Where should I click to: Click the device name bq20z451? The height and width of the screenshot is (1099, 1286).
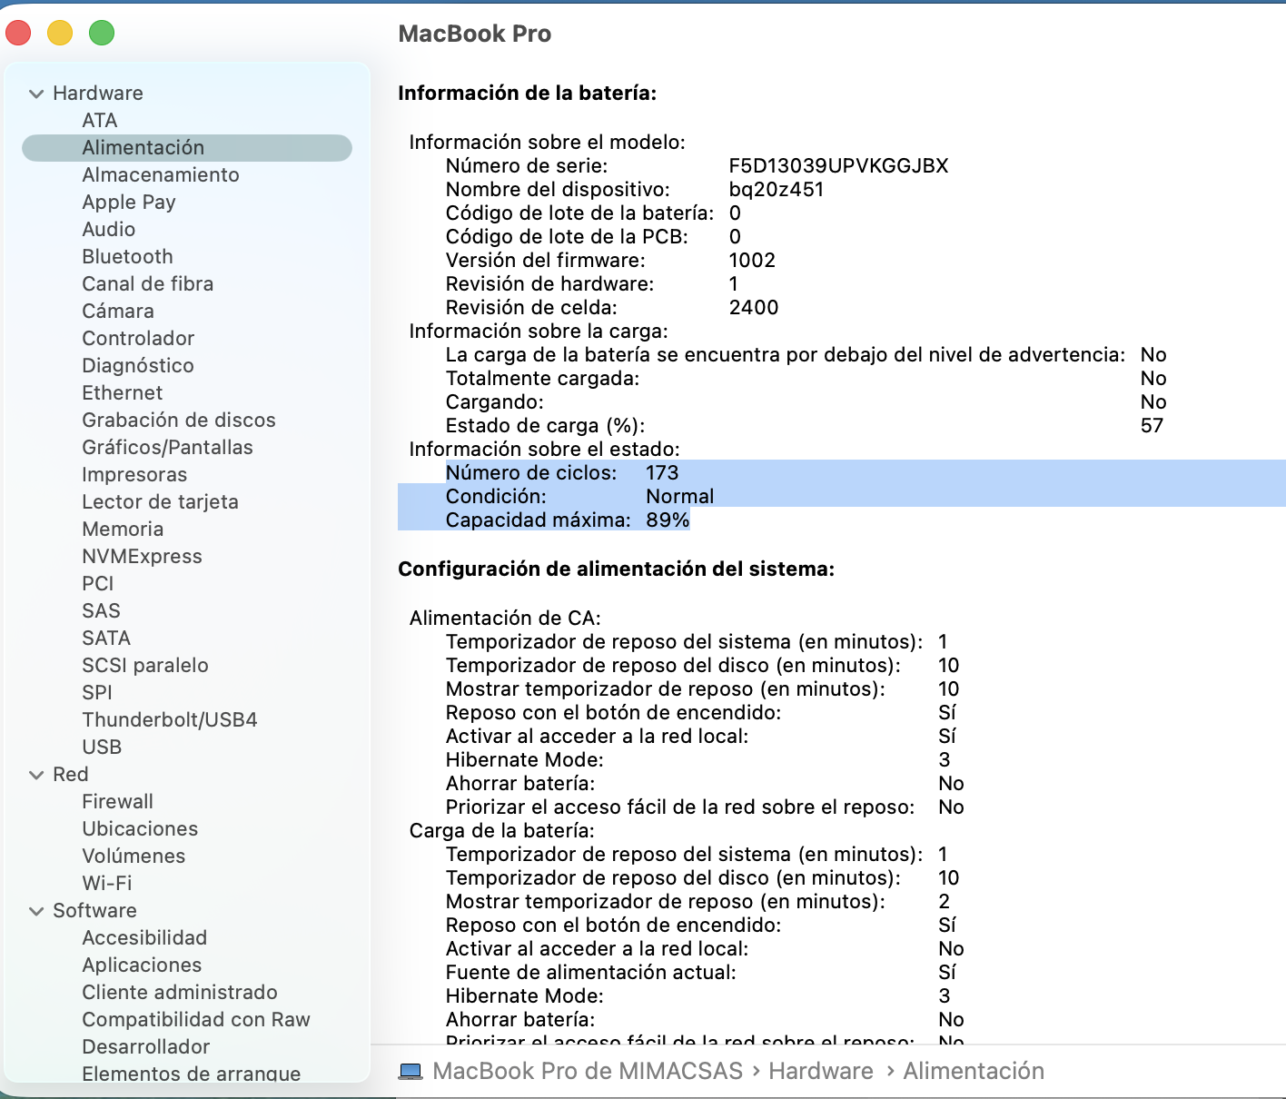(x=777, y=190)
